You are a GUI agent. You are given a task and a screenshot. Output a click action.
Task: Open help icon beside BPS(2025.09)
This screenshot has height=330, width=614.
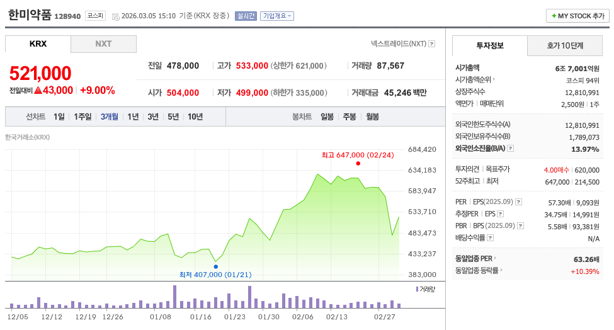(x=520, y=226)
